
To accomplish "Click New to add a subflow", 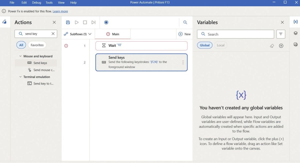I will point(184,34).
